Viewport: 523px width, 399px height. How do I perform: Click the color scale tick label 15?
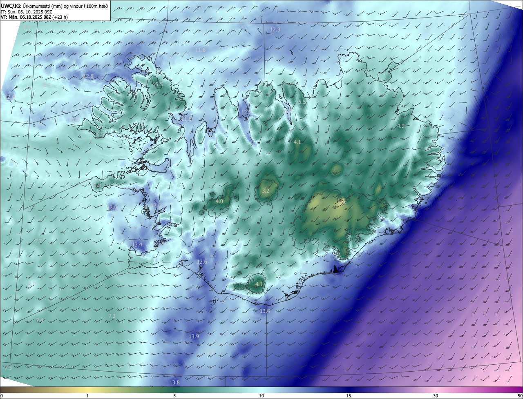click(x=349, y=396)
